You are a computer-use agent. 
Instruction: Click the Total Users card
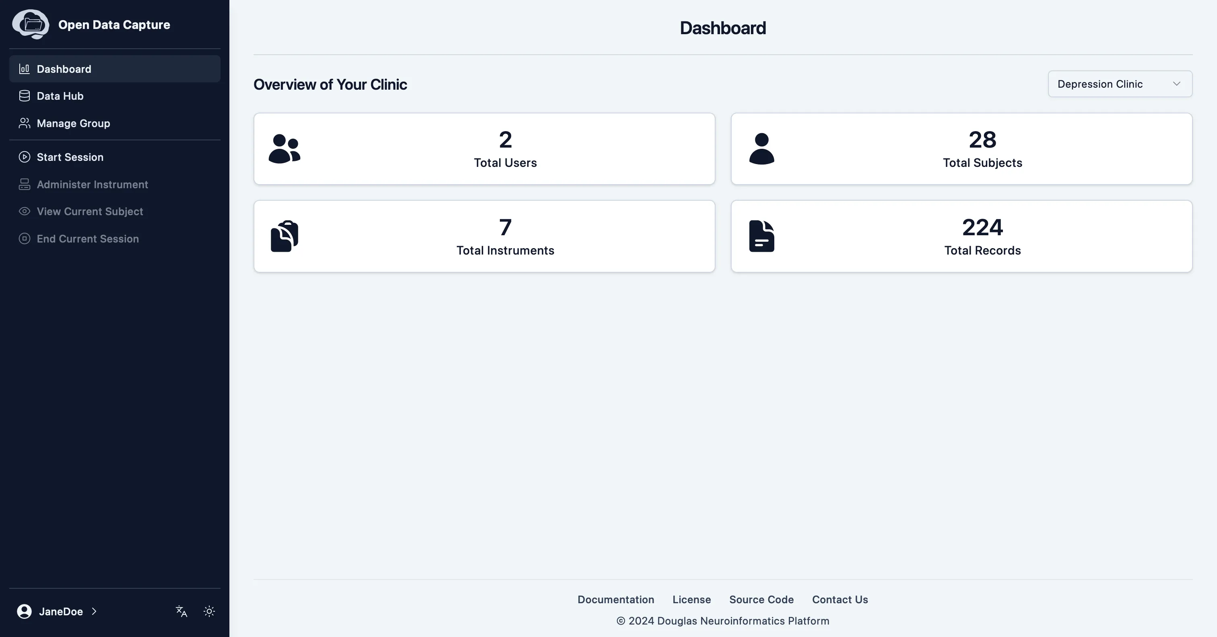pos(484,149)
